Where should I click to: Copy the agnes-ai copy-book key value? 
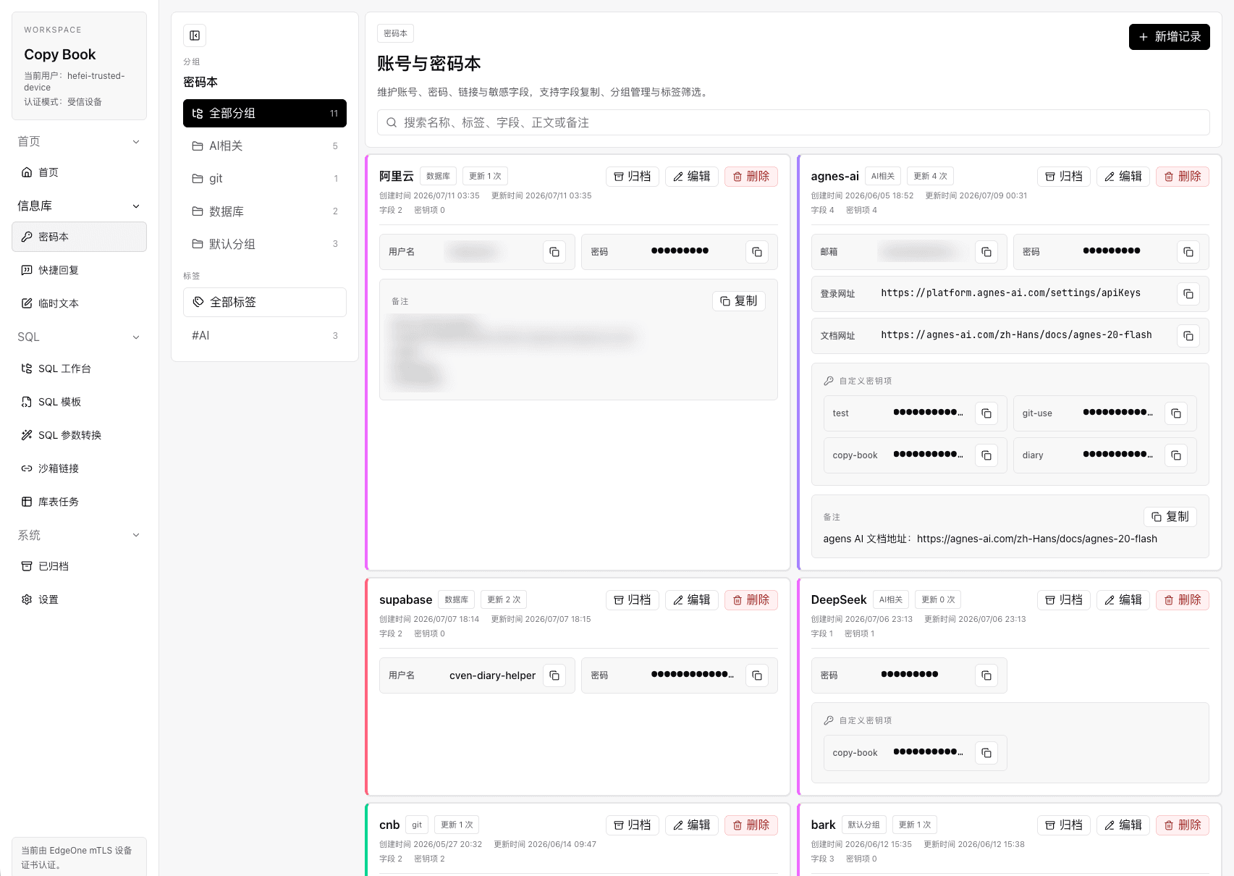[x=986, y=455]
